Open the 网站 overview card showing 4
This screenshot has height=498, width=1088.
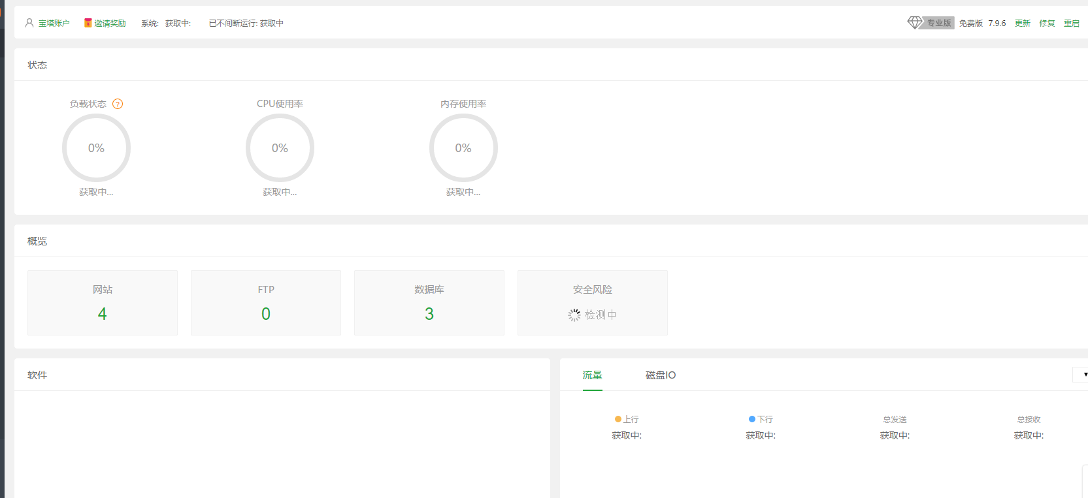tap(103, 303)
